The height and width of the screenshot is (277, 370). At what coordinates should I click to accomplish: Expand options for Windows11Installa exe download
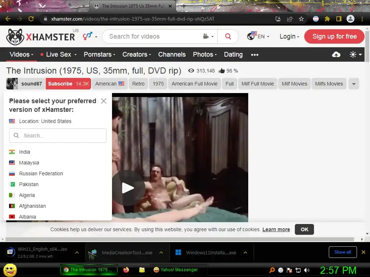click(x=245, y=252)
